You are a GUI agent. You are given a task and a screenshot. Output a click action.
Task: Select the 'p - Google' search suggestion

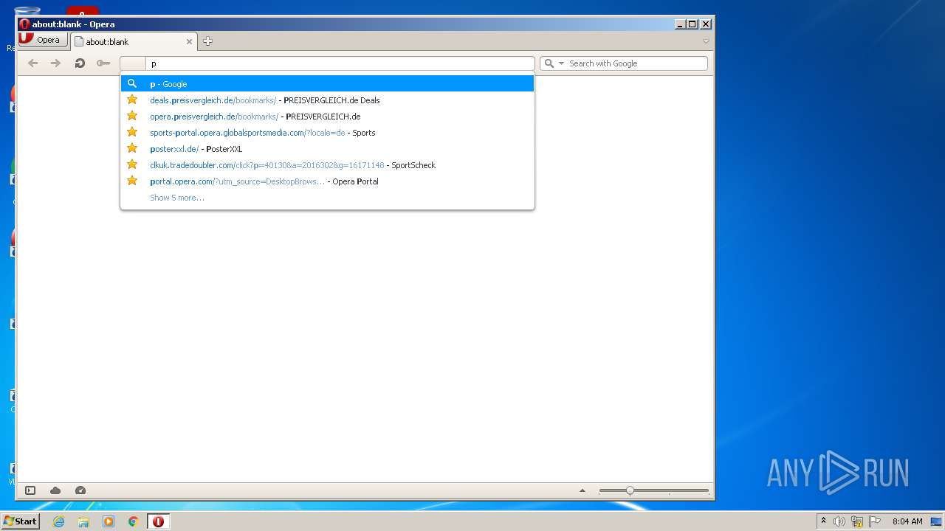(327, 84)
